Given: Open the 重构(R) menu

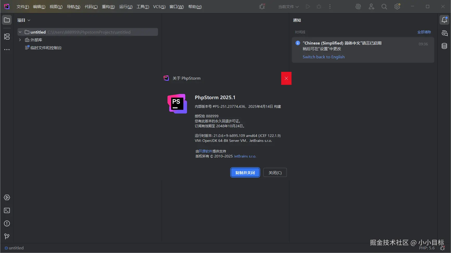Looking at the screenshot, I should [108, 7].
